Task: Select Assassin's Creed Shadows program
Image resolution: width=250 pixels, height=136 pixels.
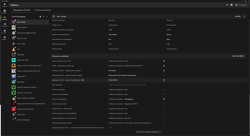Action: [30, 109]
